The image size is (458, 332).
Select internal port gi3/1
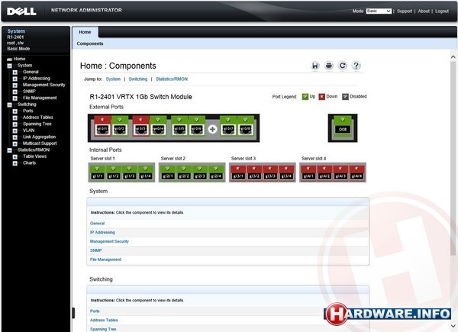[x=238, y=172]
